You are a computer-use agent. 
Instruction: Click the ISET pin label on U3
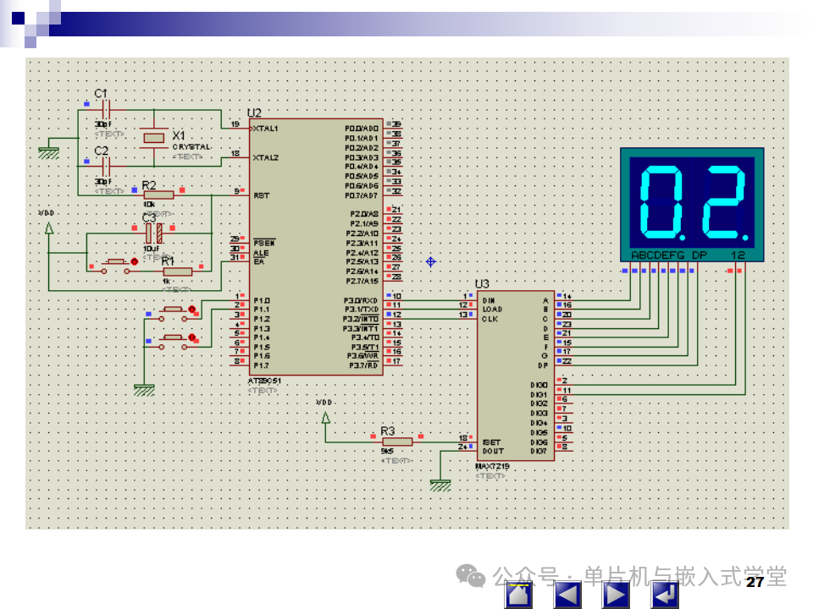pyautogui.click(x=491, y=442)
